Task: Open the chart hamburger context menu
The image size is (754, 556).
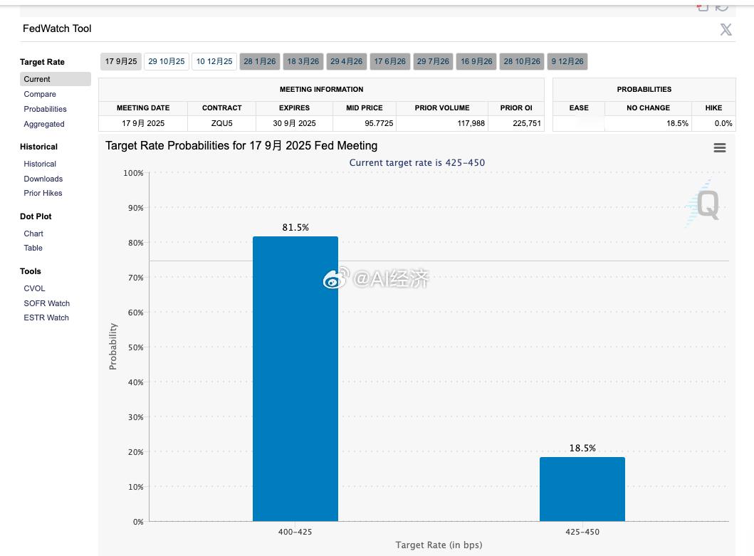Action: (719, 147)
